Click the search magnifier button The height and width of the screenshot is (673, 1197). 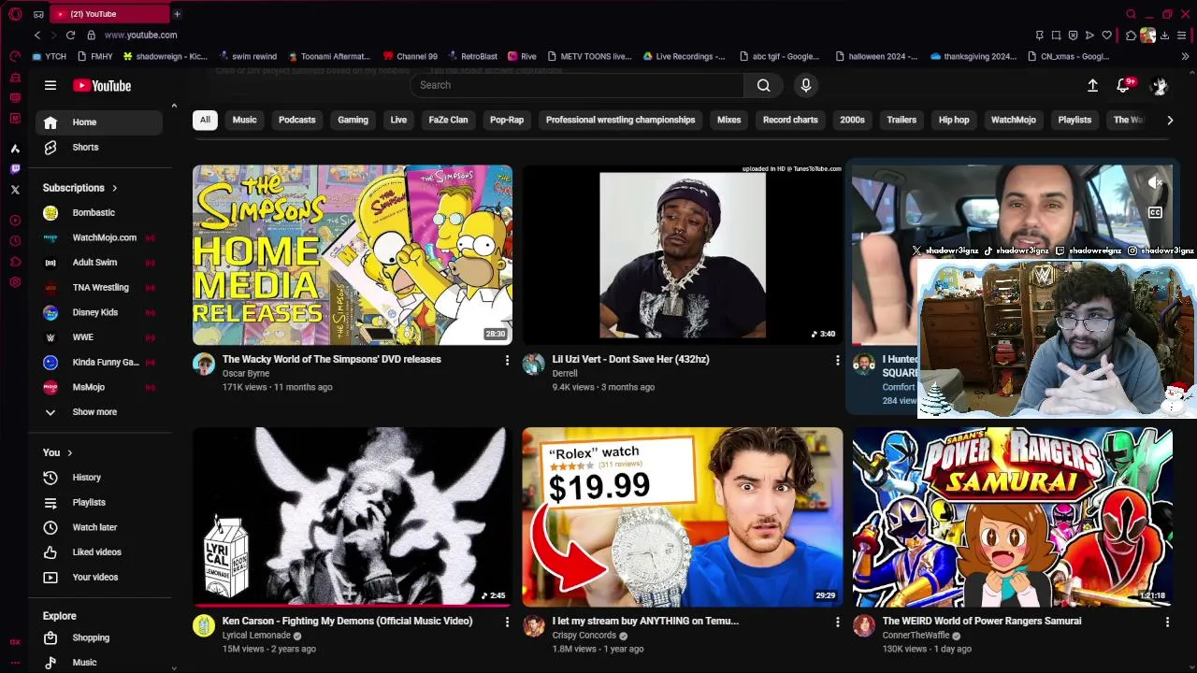763,85
